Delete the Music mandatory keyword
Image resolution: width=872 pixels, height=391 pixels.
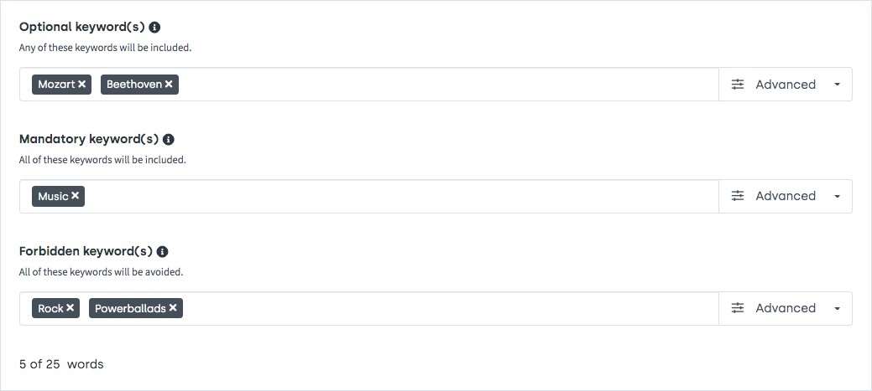pos(75,196)
